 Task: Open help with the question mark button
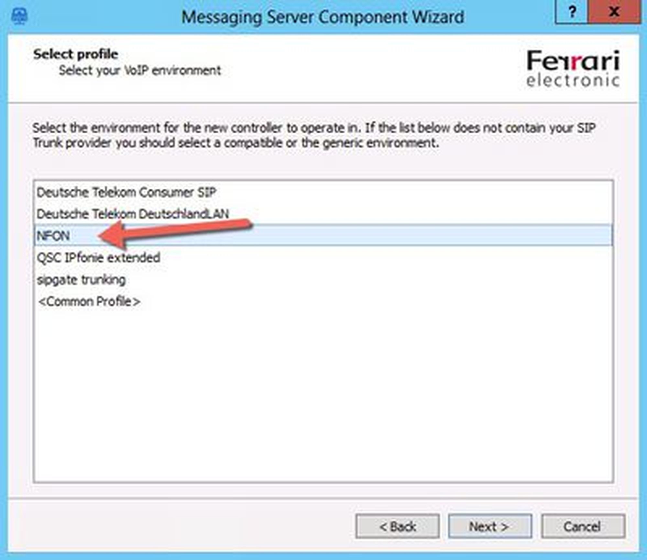pos(572,13)
